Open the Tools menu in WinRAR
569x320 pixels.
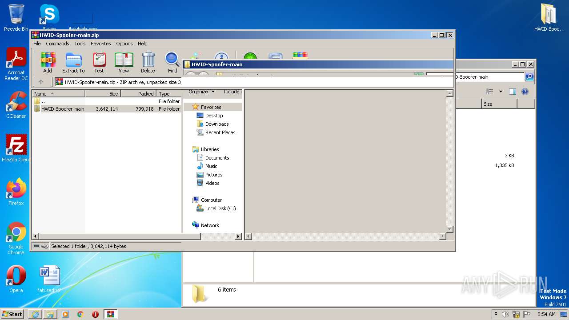point(80,44)
